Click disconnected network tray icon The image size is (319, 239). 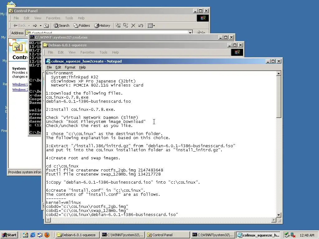pos(293,235)
